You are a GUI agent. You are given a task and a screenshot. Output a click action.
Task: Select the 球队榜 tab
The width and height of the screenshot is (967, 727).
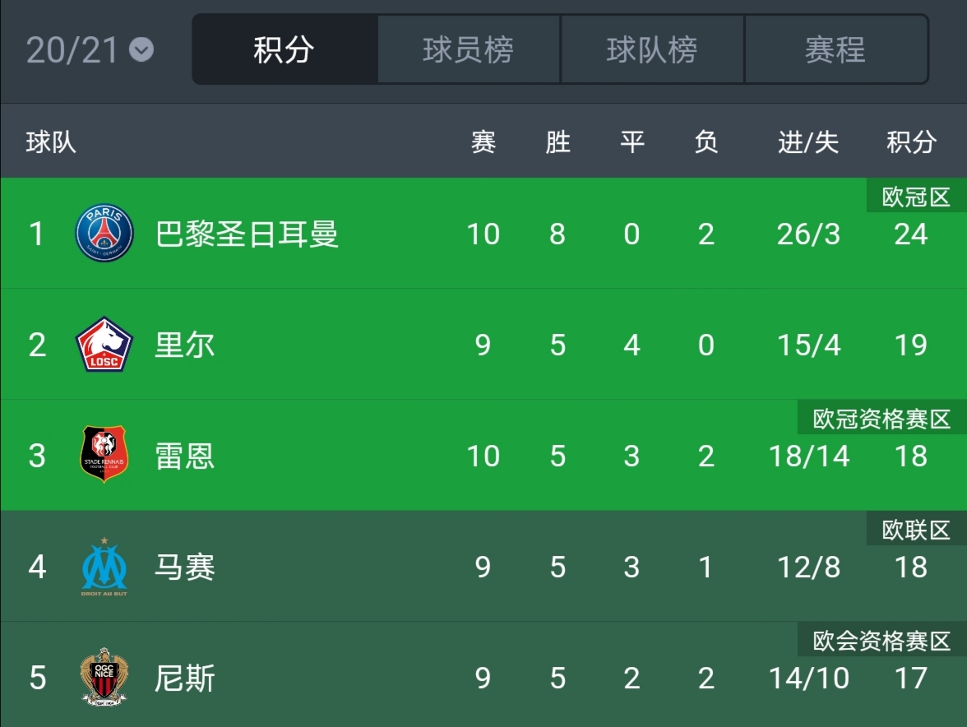pyautogui.click(x=651, y=50)
